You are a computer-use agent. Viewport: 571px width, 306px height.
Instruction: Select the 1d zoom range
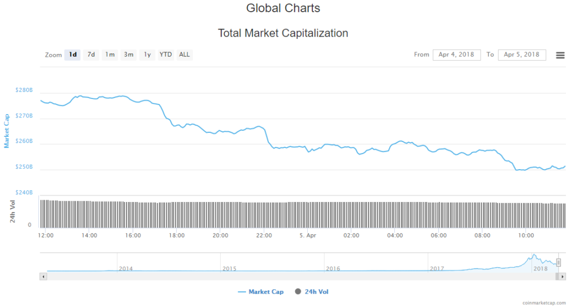click(x=72, y=55)
